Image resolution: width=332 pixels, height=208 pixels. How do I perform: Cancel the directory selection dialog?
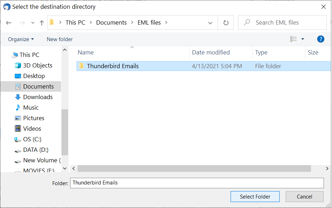(x=304, y=197)
